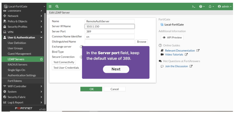Click the VPN monitor icon
Screen dimensions: 235x114
(x=5, y=32)
